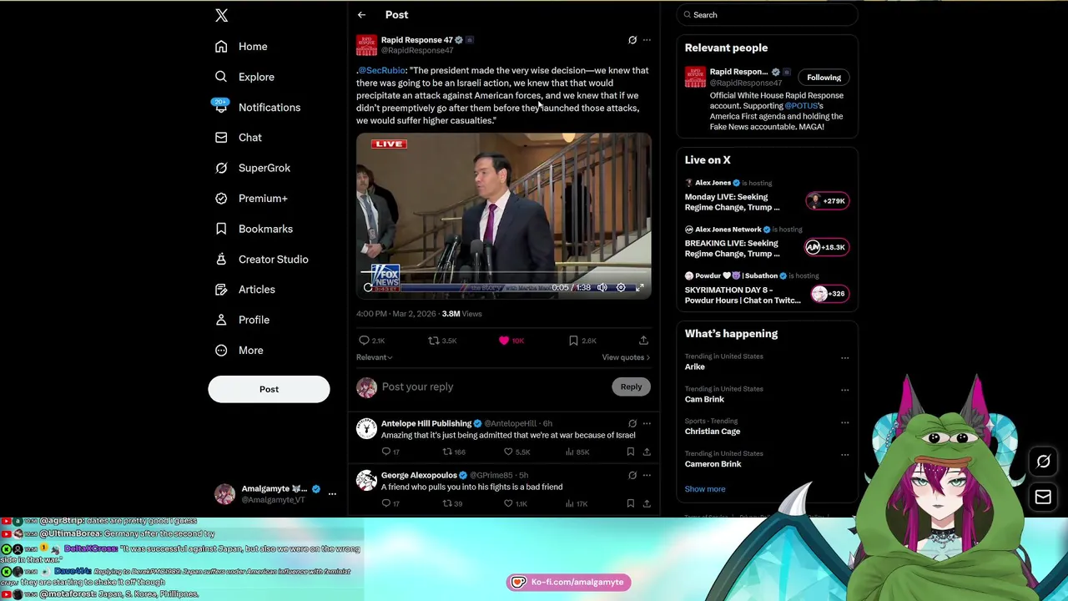Click the back arrow beside Post
1068x601 pixels.
(x=361, y=15)
